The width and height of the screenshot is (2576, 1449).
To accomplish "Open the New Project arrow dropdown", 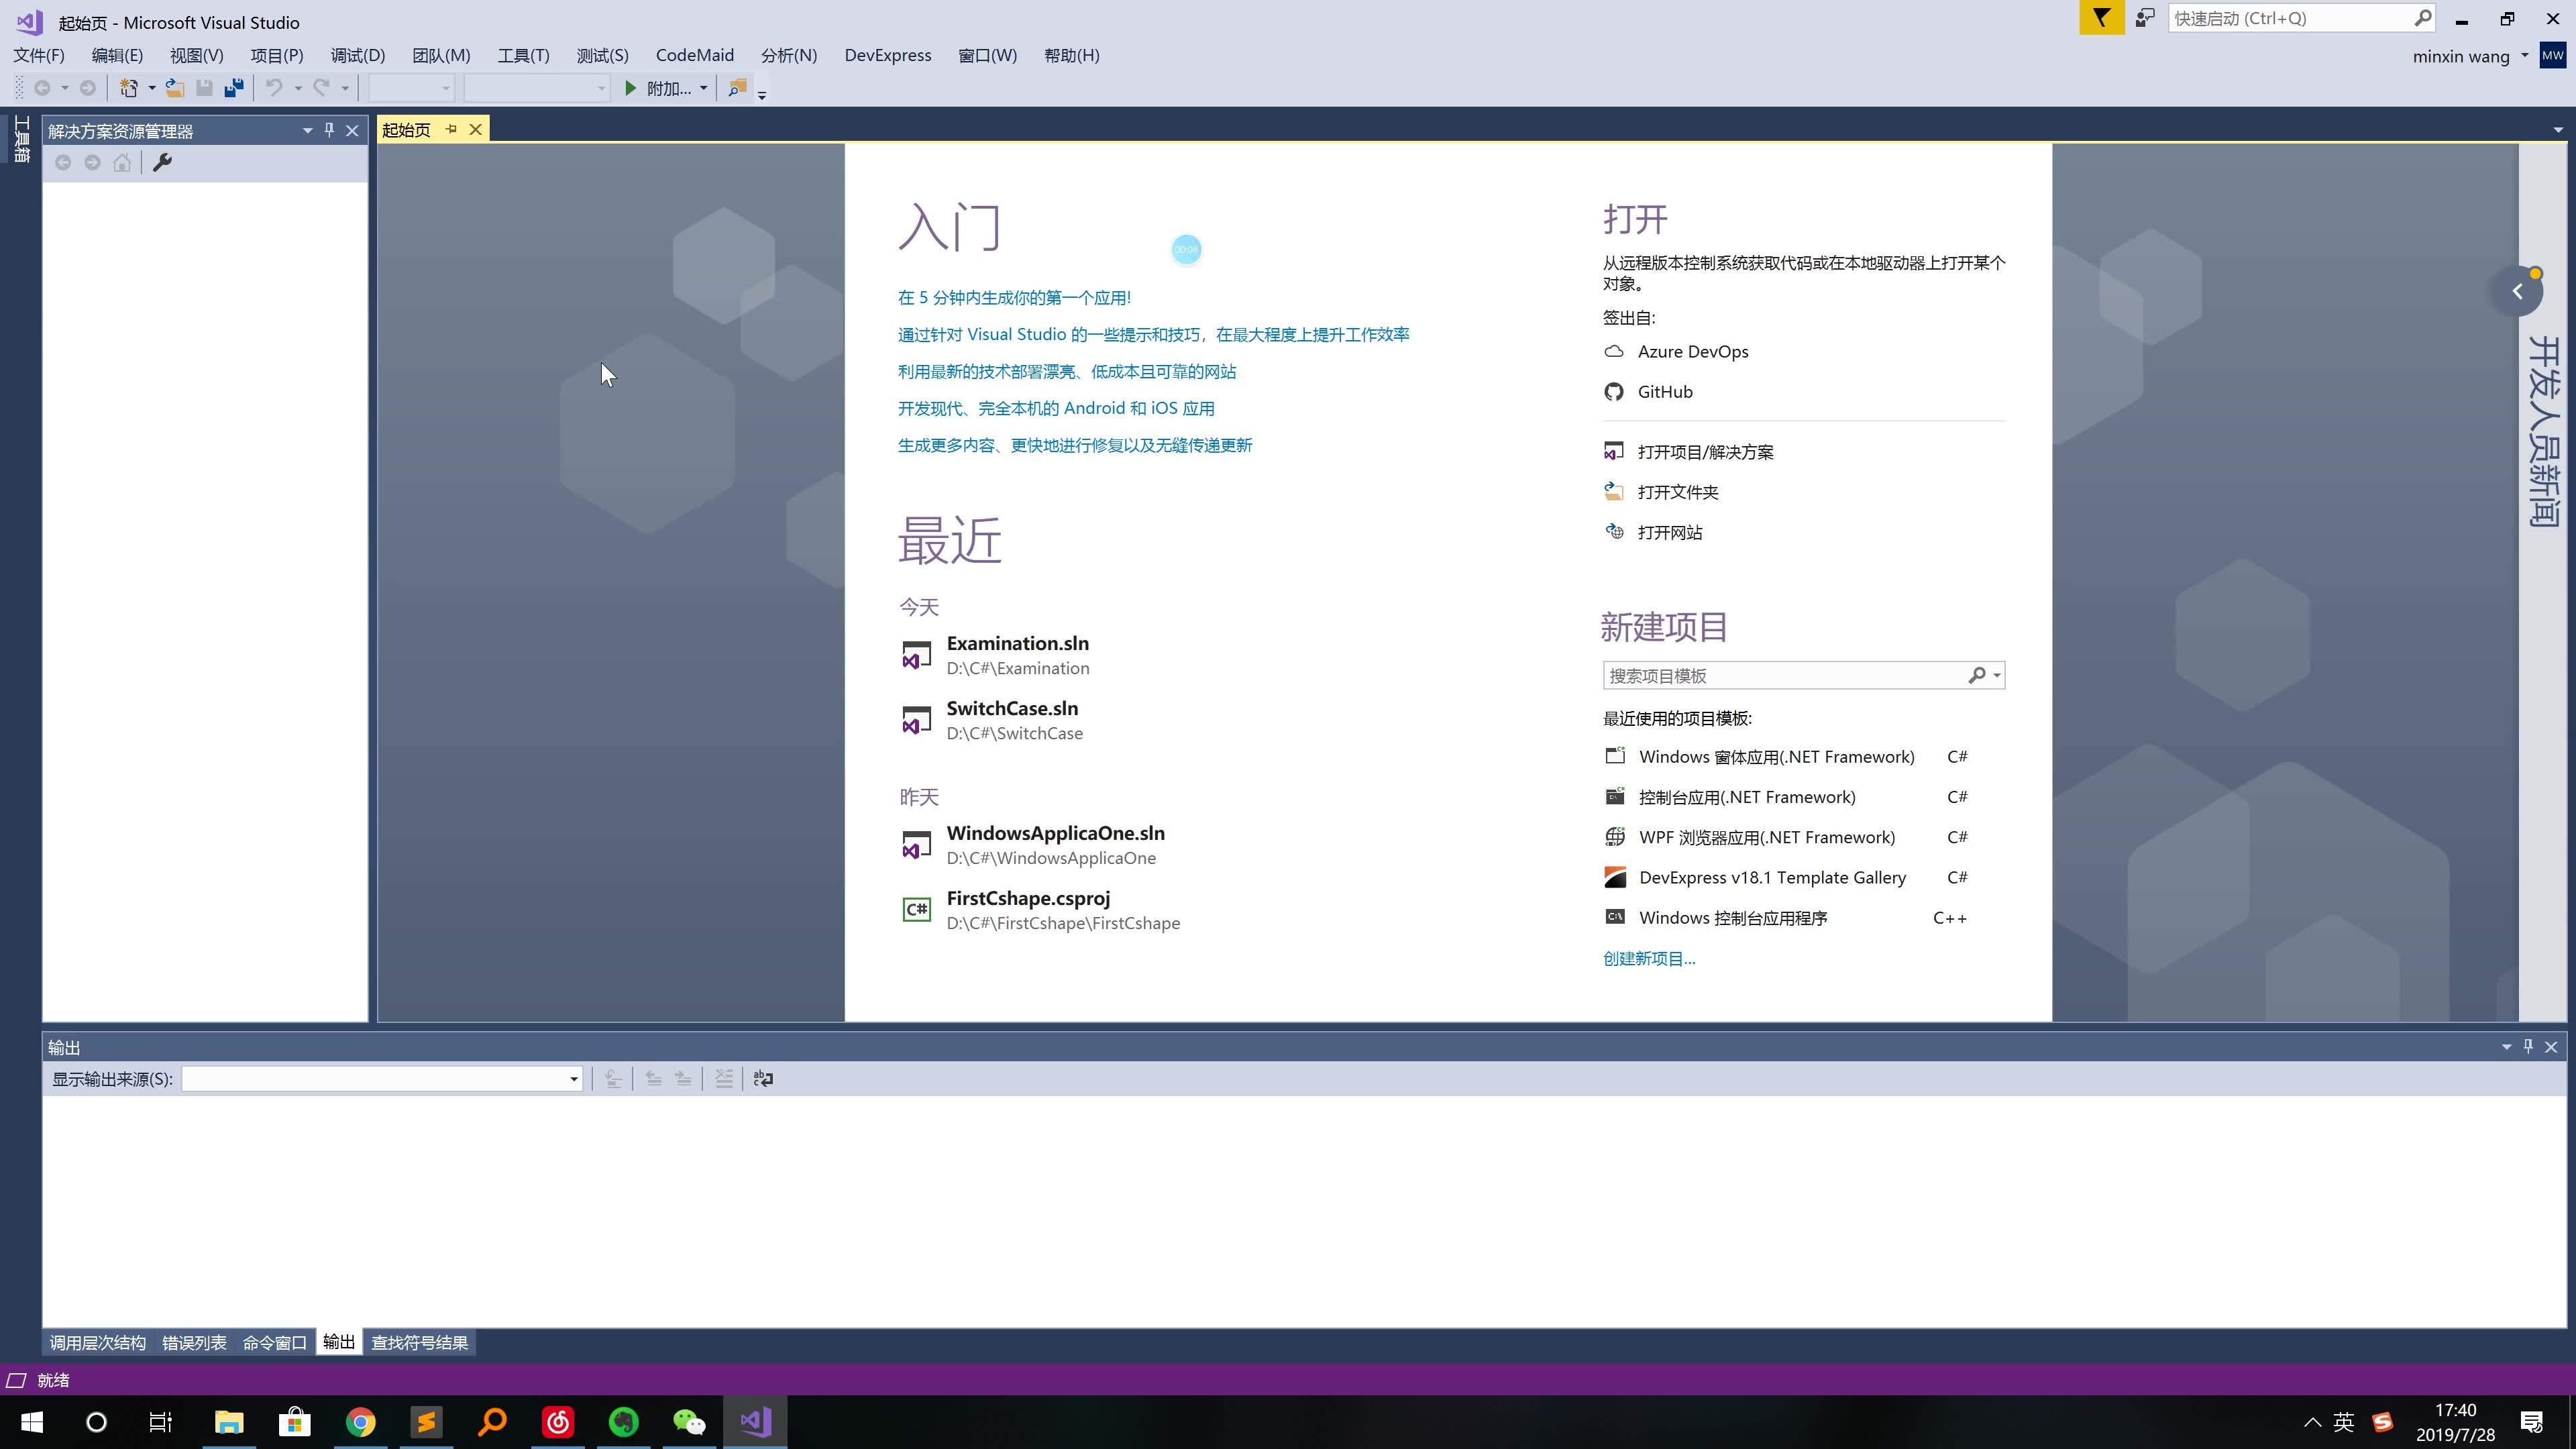I will (x=152, y=88).
